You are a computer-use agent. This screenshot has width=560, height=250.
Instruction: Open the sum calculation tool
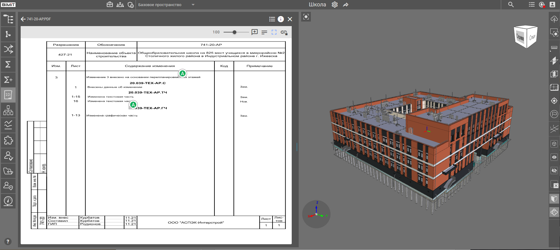[x=8, y=64]
